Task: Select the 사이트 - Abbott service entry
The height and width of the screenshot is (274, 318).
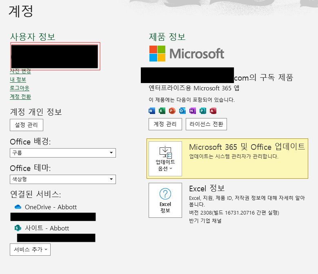Action: (42, 228)
